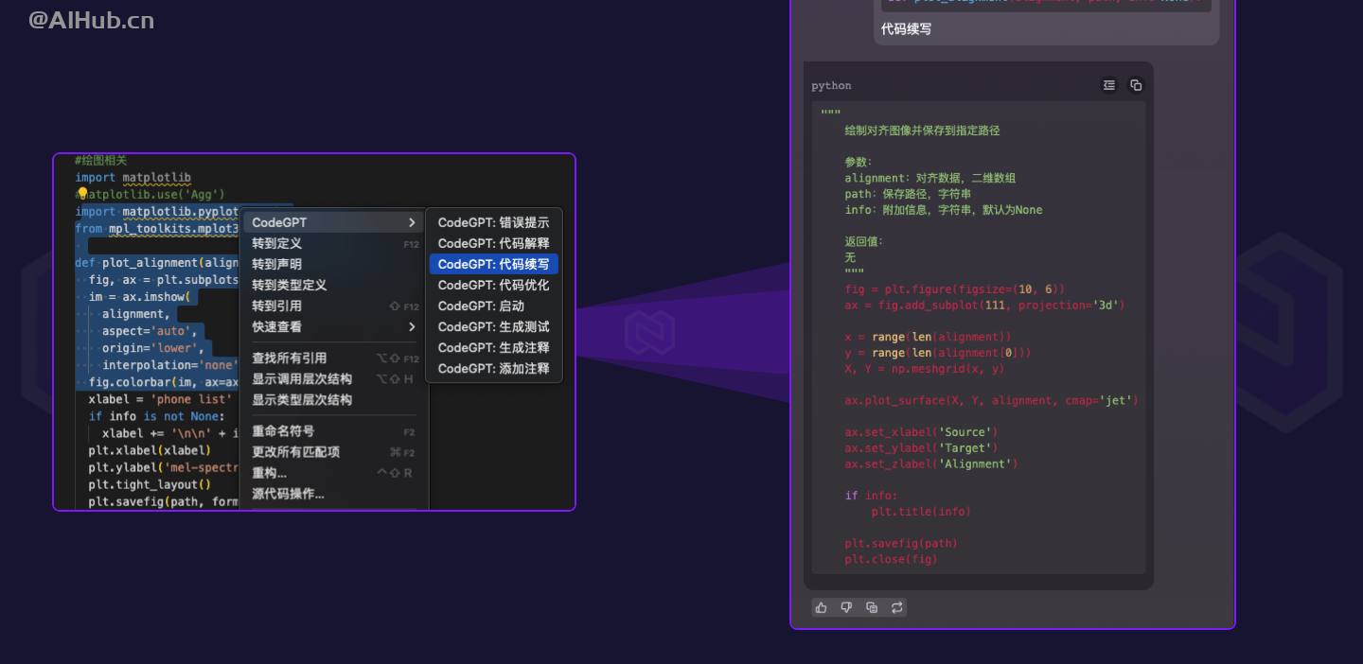Give thumbs down to the response
This screenshot has width=1363, height=664.
846,607
